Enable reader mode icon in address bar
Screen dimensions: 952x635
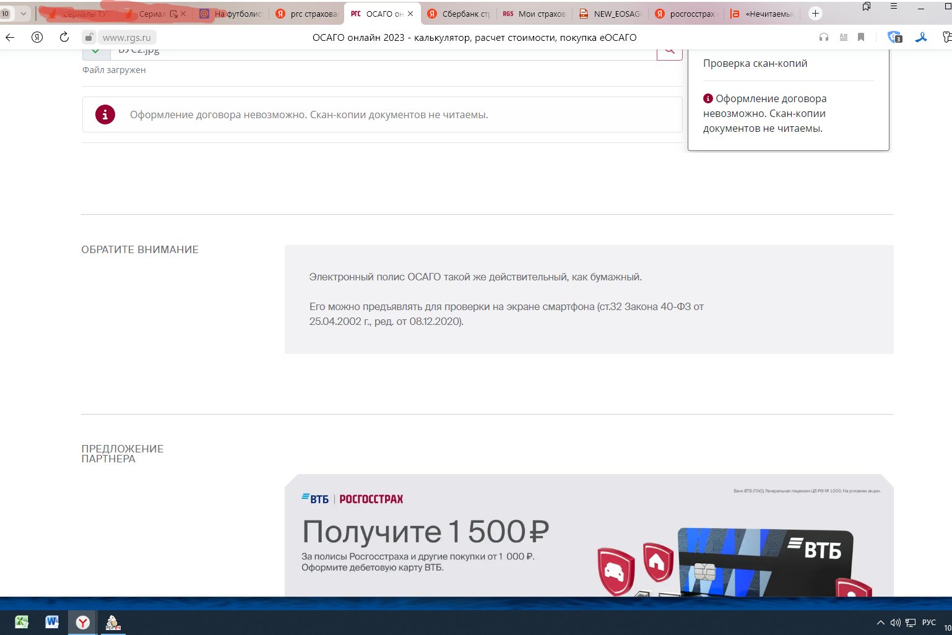click(843, 37)
